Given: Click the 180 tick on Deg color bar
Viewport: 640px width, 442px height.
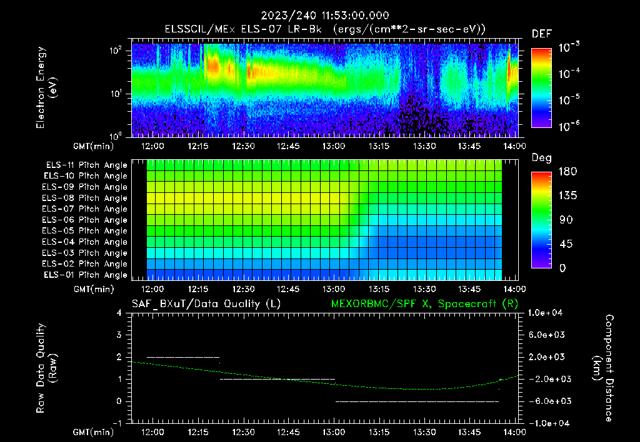Looking at the screenshot, I should 567,171.
